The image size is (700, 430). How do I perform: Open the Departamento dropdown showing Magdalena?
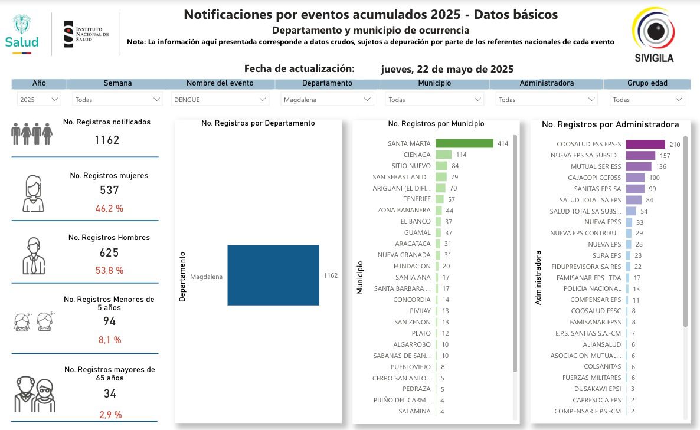click(x=327, y=100)
